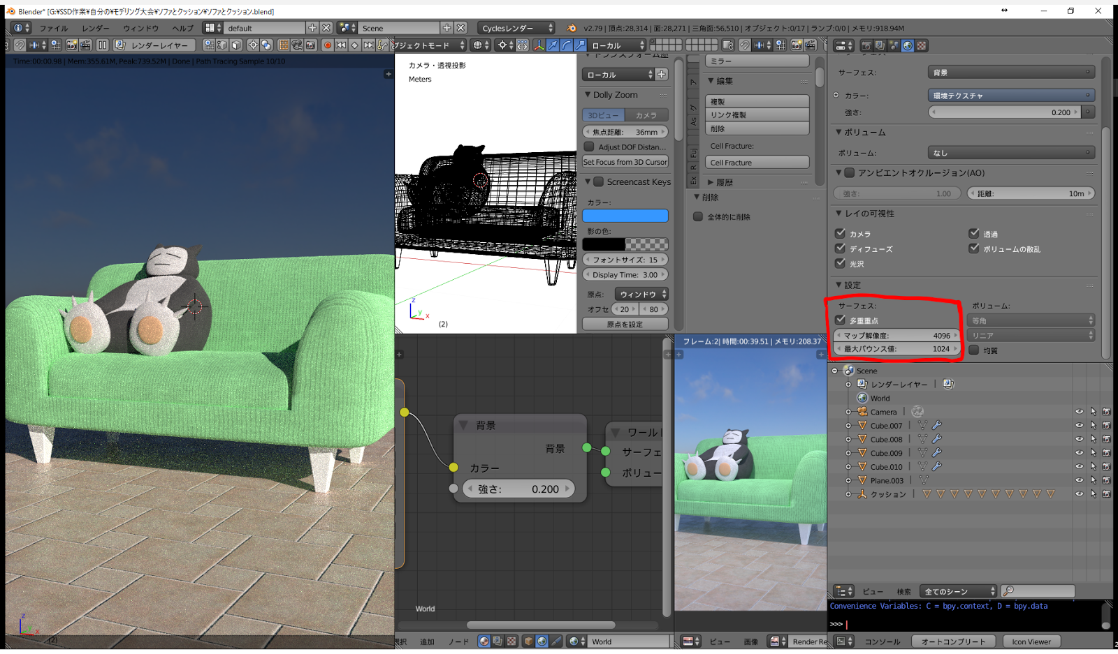The width and height of the screenshot is (1118, 654).
Task: Open the 原点 ウィンドウ dropdown
Action: point(641,295)
